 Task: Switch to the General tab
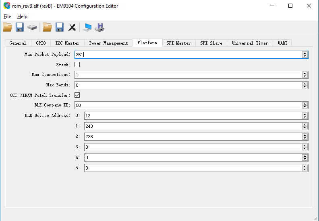pos(18,43)
